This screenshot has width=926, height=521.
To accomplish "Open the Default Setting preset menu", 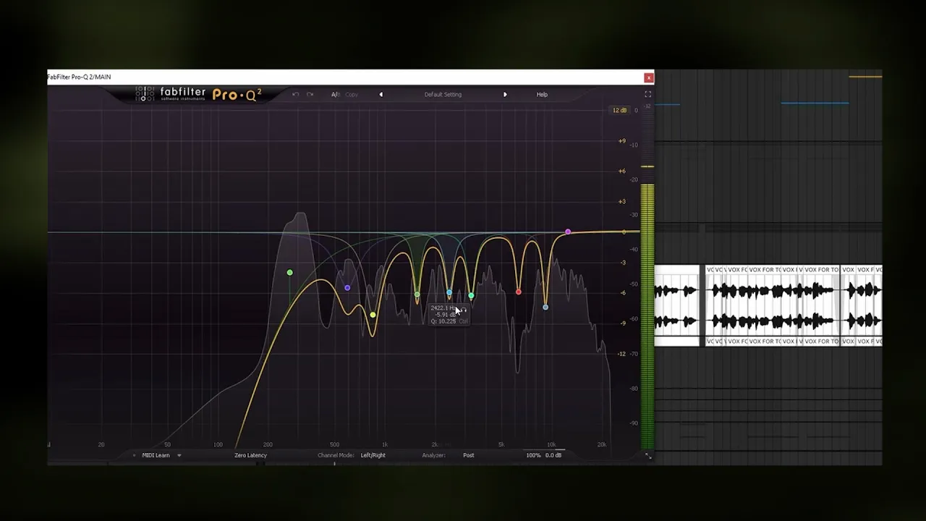I will (443, 94).
